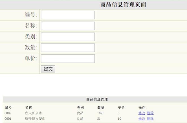This screenshot has width=187, height=123.
Task: Click 食品 category in 0001 row
Action: coord(80,118)
